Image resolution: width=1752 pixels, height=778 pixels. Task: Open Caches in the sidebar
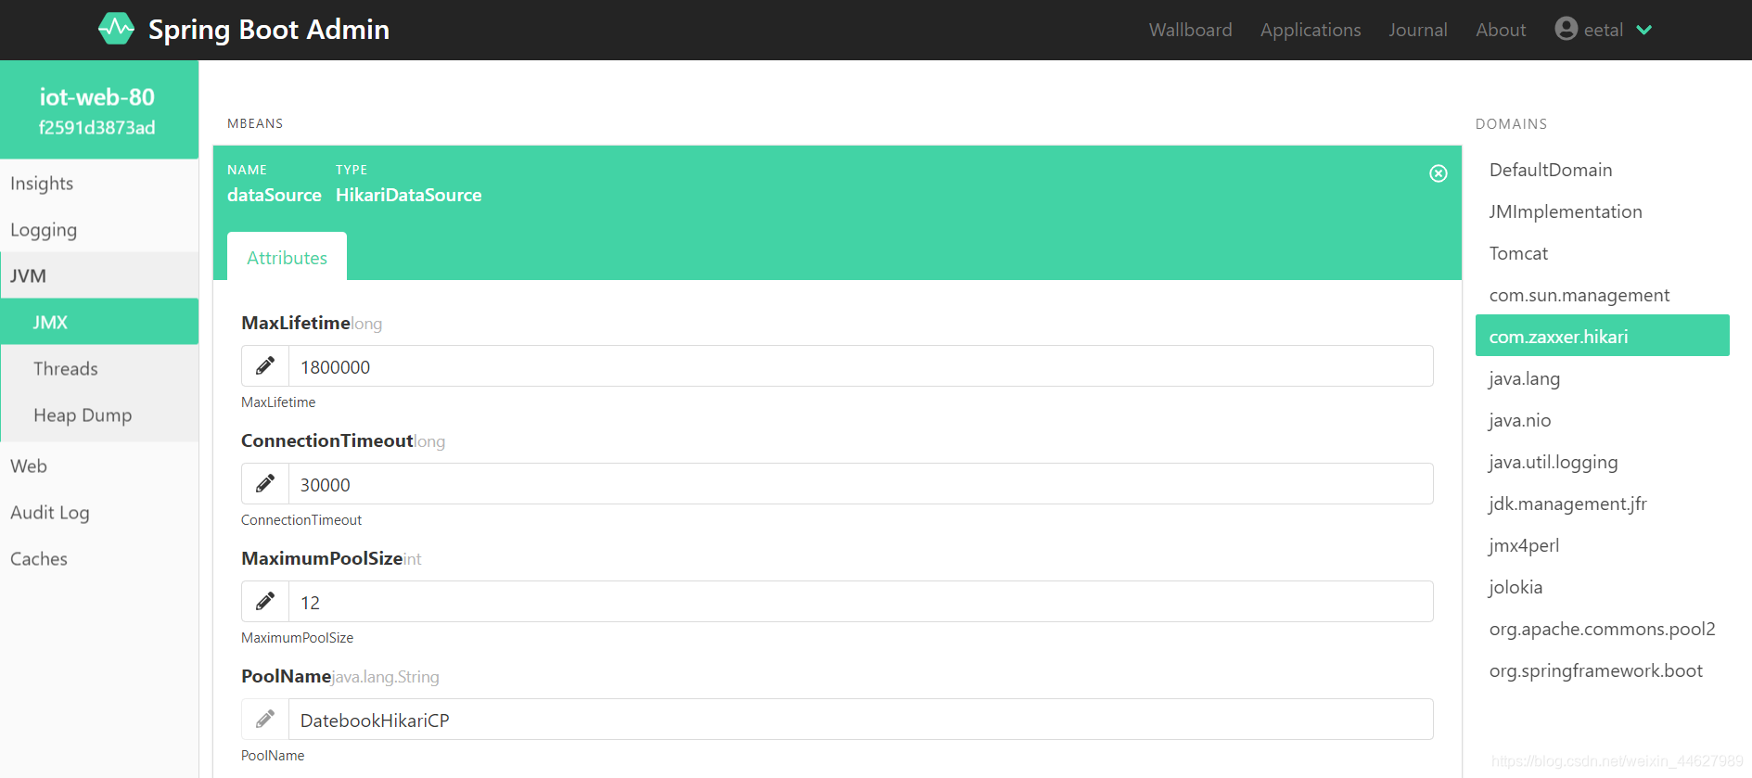click(99, 558)
